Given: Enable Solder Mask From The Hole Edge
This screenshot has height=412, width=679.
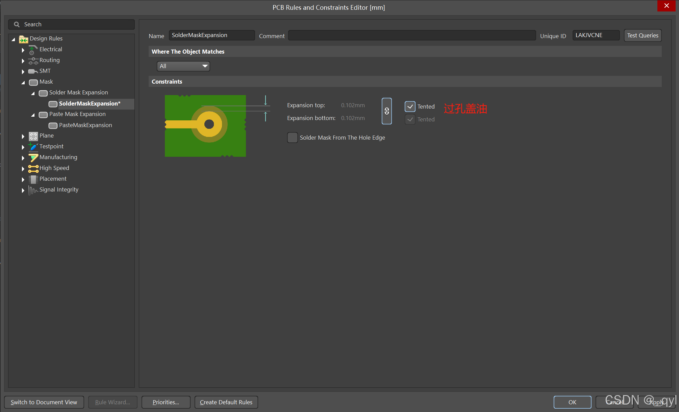Looking at the screenshot, I should point(292,138).
